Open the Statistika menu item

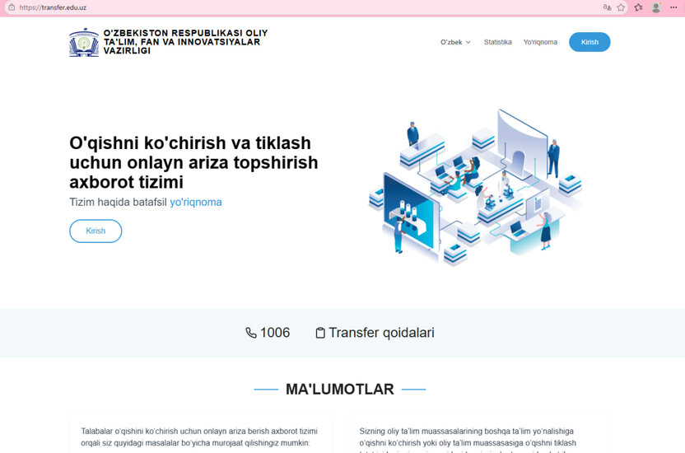[497, 42]
